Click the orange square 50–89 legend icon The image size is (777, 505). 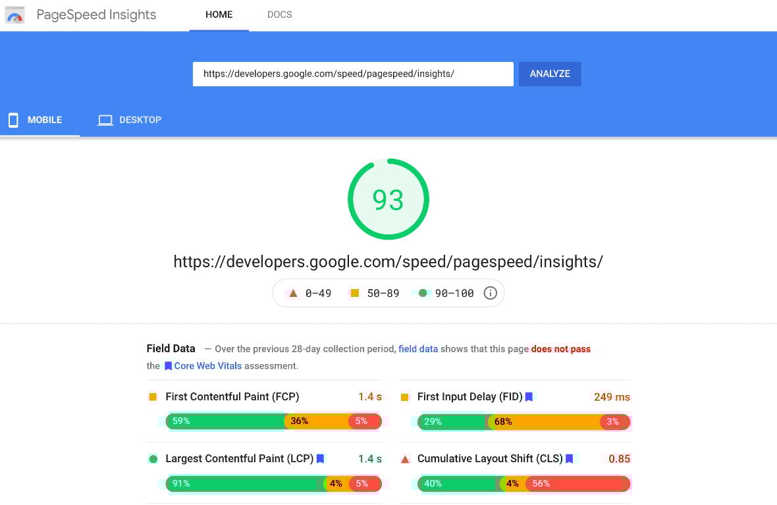click(355, 293)
